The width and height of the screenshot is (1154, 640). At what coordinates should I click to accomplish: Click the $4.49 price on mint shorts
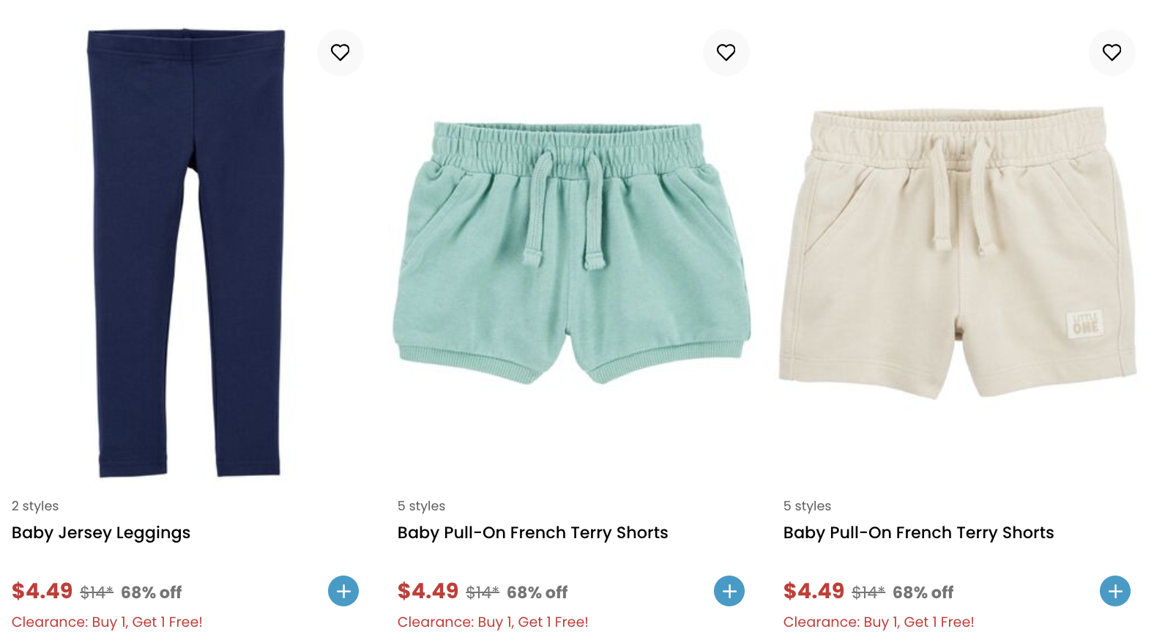428,591
